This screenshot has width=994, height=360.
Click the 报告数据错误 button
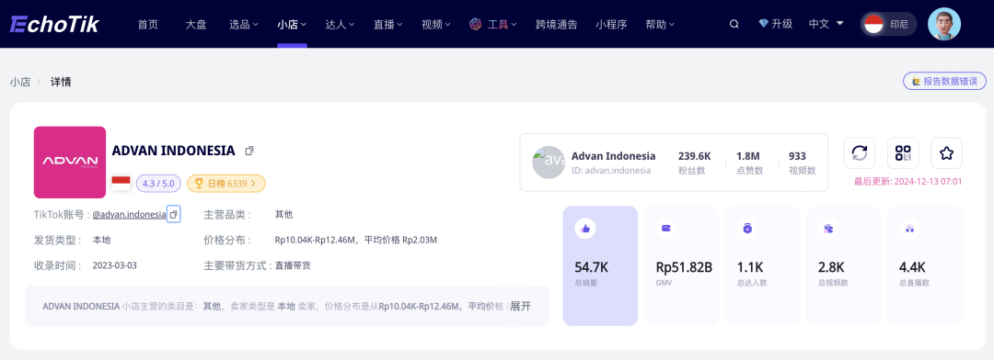point(944,81)
